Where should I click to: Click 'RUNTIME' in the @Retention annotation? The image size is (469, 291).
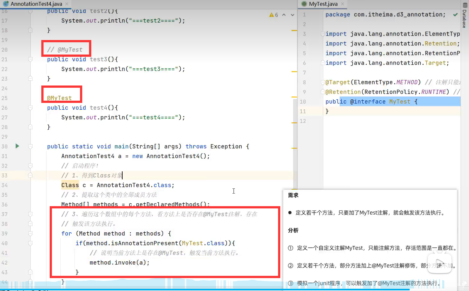pyautogui.click(x=434, y=92)
